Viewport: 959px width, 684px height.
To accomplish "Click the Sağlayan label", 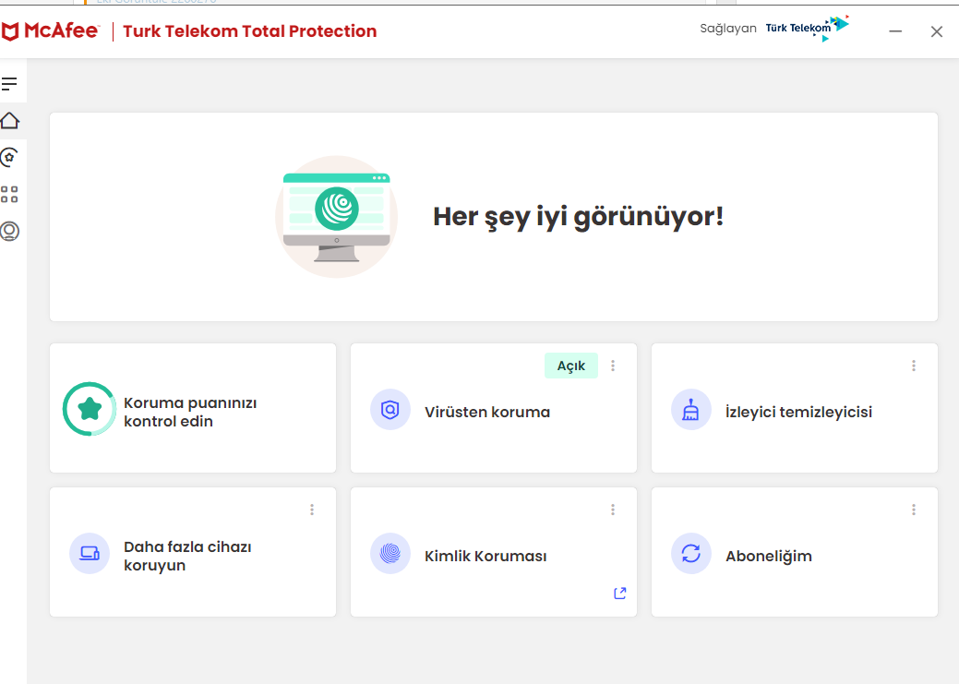I will pyautogui.click(x=728, y=29).
